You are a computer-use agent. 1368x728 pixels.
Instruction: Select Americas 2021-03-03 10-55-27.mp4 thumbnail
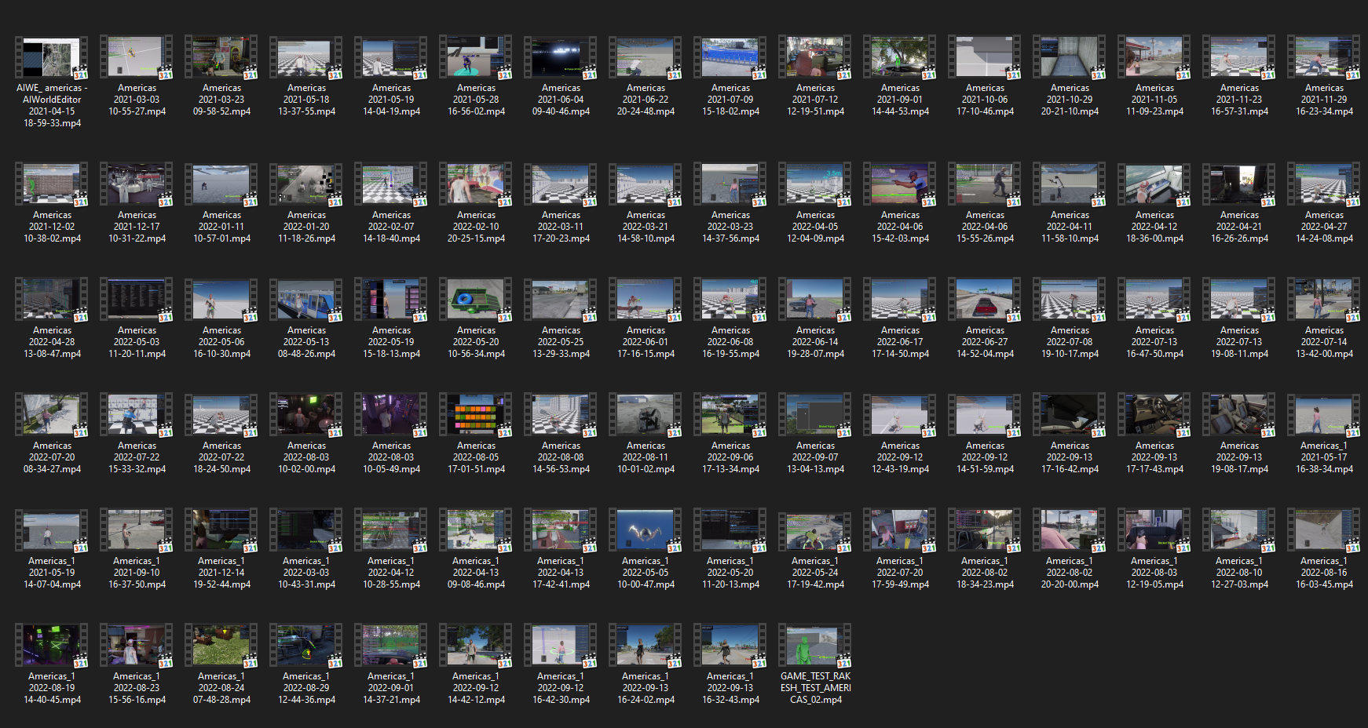[x=137, y=57]
